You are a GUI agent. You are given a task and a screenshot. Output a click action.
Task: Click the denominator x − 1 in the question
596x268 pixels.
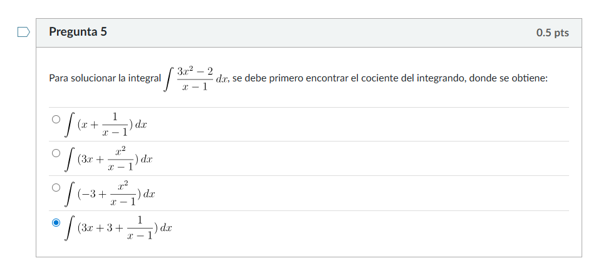click(195, 87)
